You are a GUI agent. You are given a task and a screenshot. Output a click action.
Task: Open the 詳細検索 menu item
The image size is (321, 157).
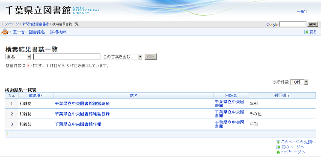pyautogui.click(x=58, y=32)
